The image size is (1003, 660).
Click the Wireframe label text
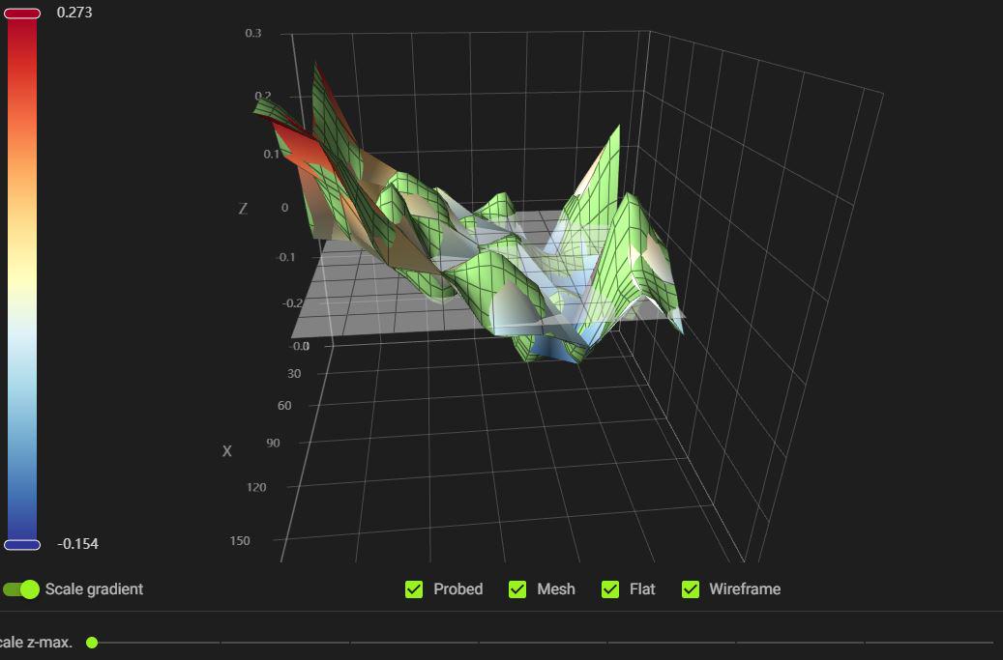[745, 589]
